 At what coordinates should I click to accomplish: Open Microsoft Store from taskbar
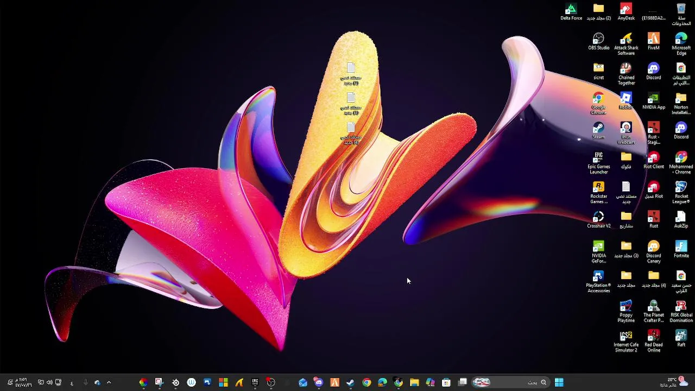point(446,382)
